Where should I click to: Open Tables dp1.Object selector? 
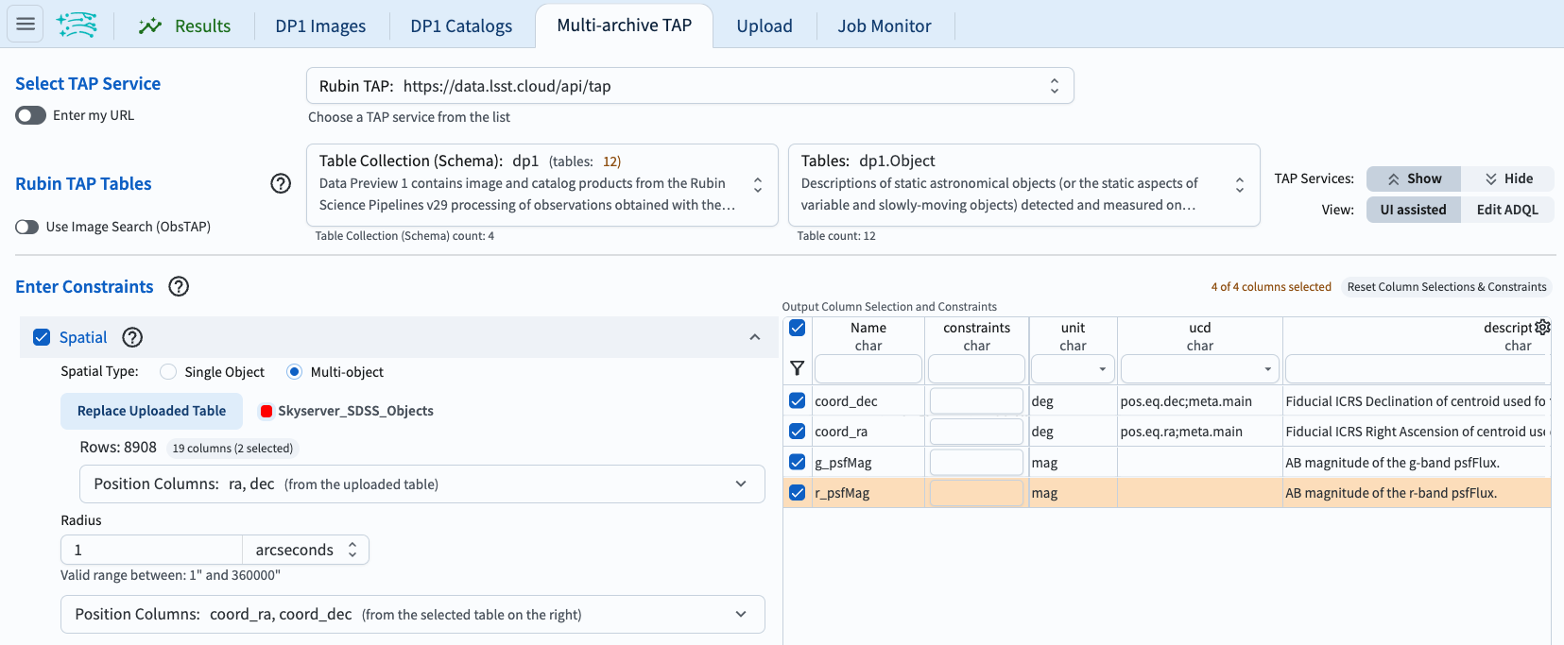tap(1024, 185)
